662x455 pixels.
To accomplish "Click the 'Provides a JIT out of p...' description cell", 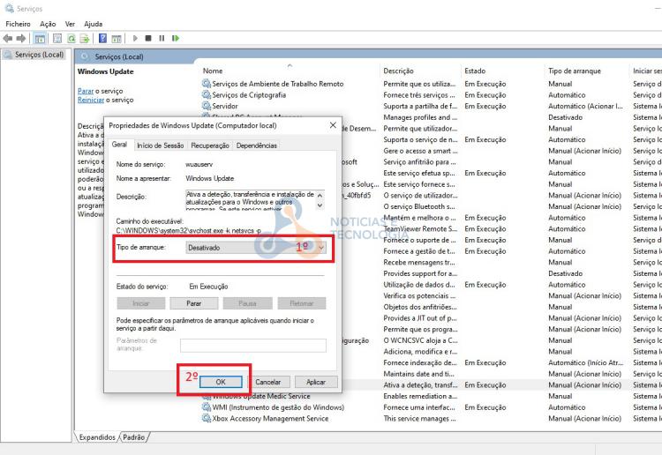I will (x=420, y=318).
